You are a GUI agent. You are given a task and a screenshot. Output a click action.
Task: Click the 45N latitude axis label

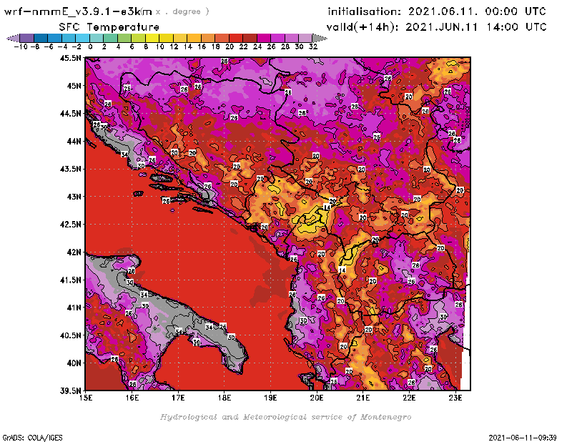(x=74, y=86)
